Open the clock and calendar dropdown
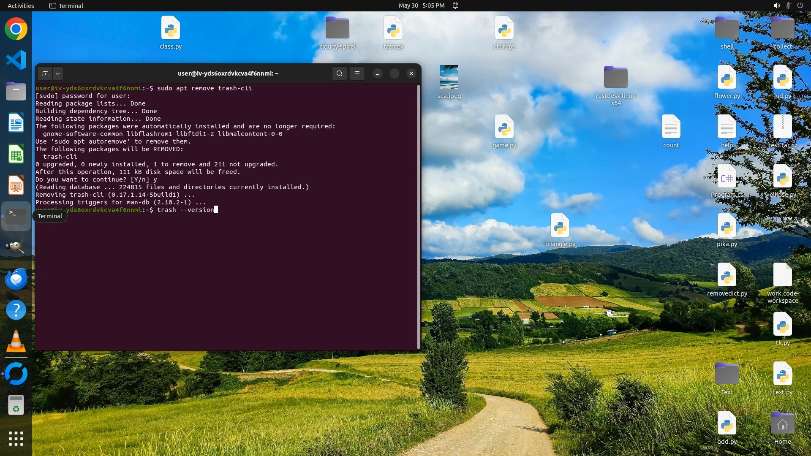 pyautogui.click(x=421, y=5)
